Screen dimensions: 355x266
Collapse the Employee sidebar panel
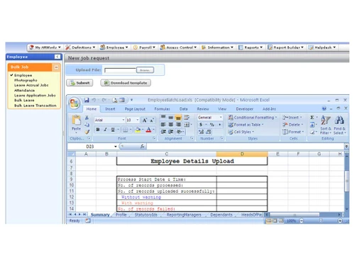coord(58,57)
